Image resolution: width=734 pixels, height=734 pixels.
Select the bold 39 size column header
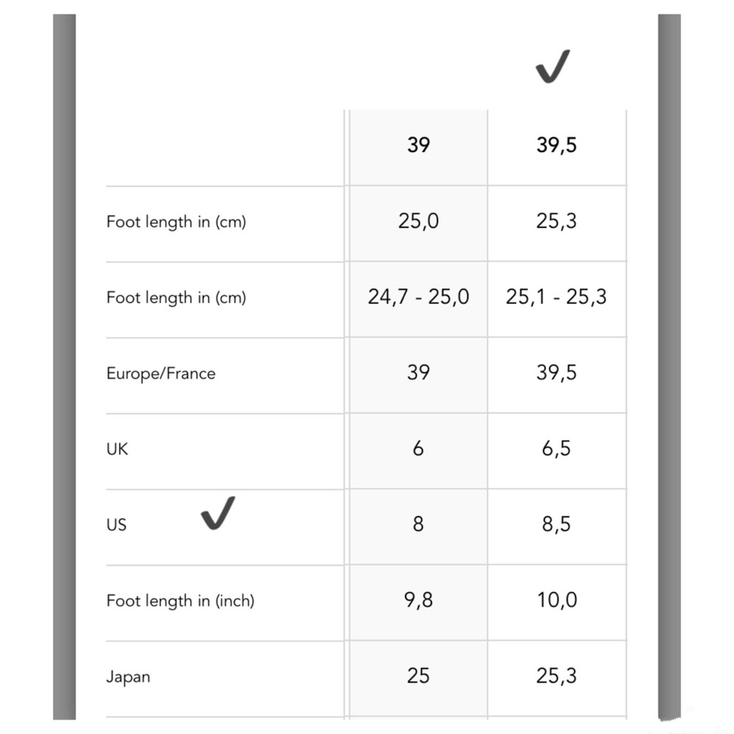point(418,145)
